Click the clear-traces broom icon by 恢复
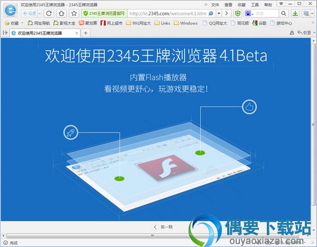 tap(292, 33)
